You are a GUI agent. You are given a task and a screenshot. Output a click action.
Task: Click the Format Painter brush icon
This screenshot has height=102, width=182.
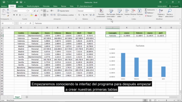tap(8, 16)
